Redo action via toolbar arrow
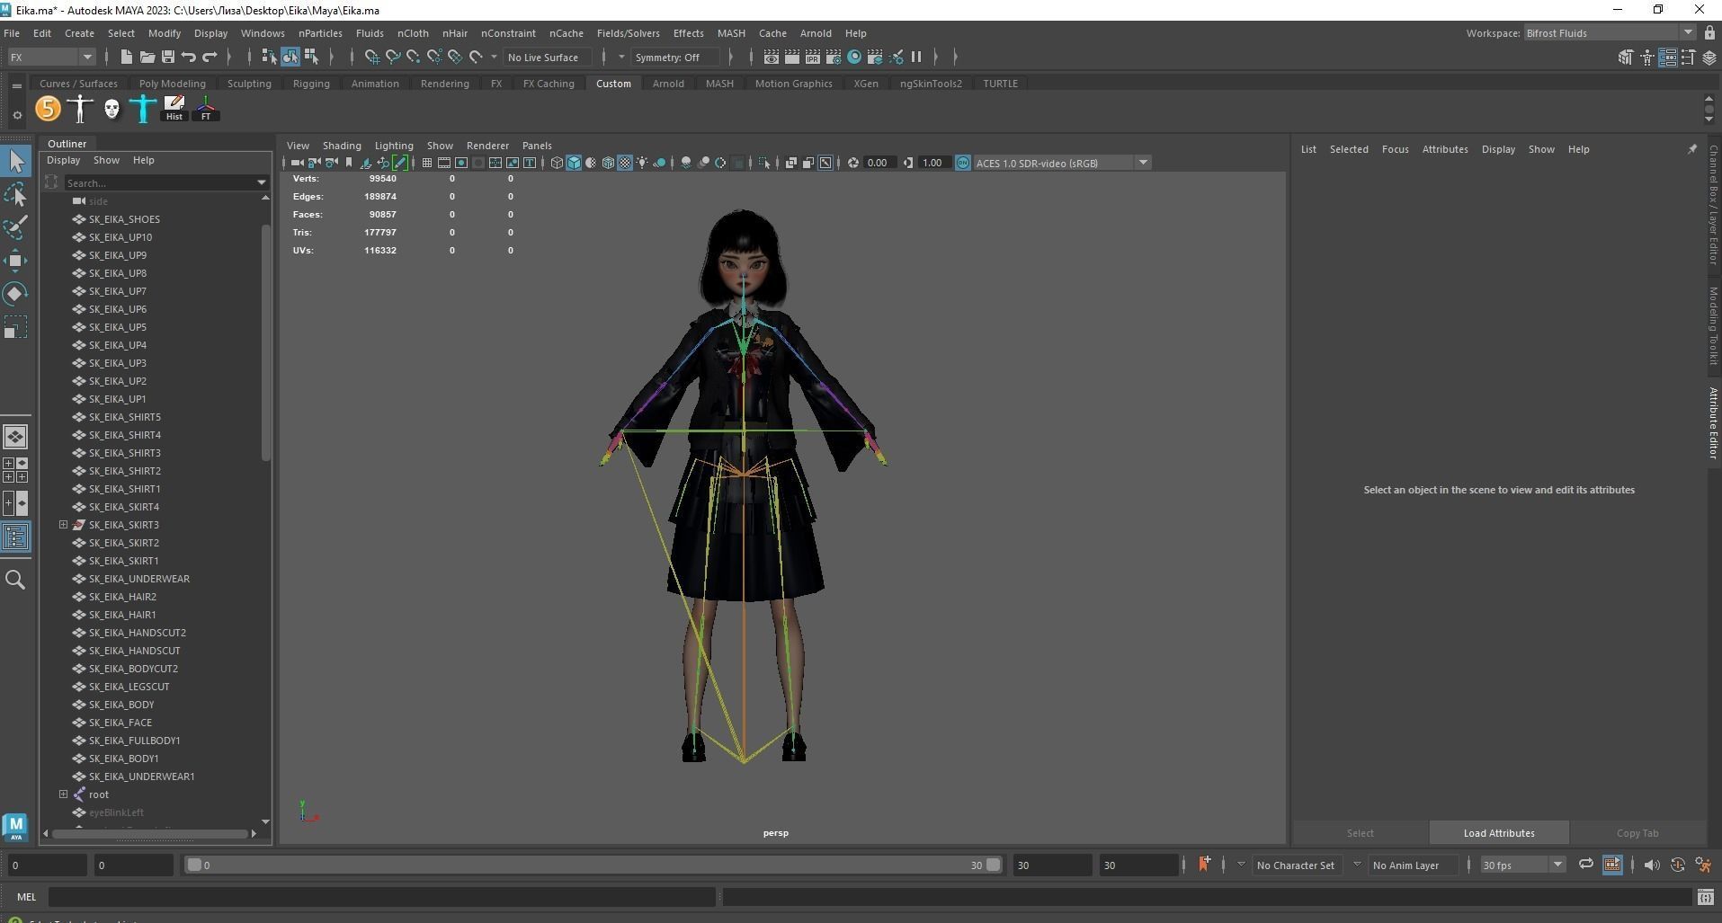The height and width of the screenshot is (923, 1722). tap(210, 57)
